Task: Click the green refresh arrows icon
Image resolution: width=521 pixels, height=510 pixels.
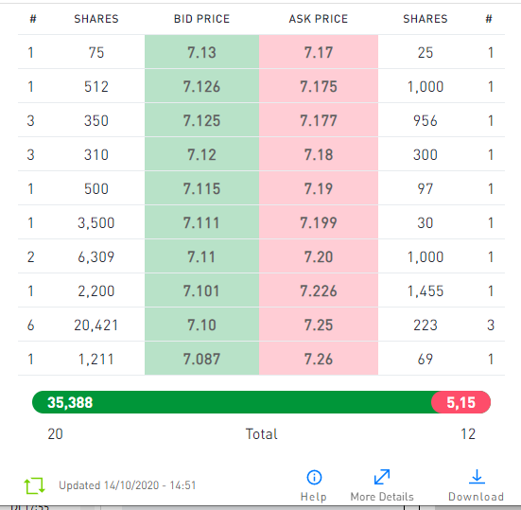Action: (35, 485)
